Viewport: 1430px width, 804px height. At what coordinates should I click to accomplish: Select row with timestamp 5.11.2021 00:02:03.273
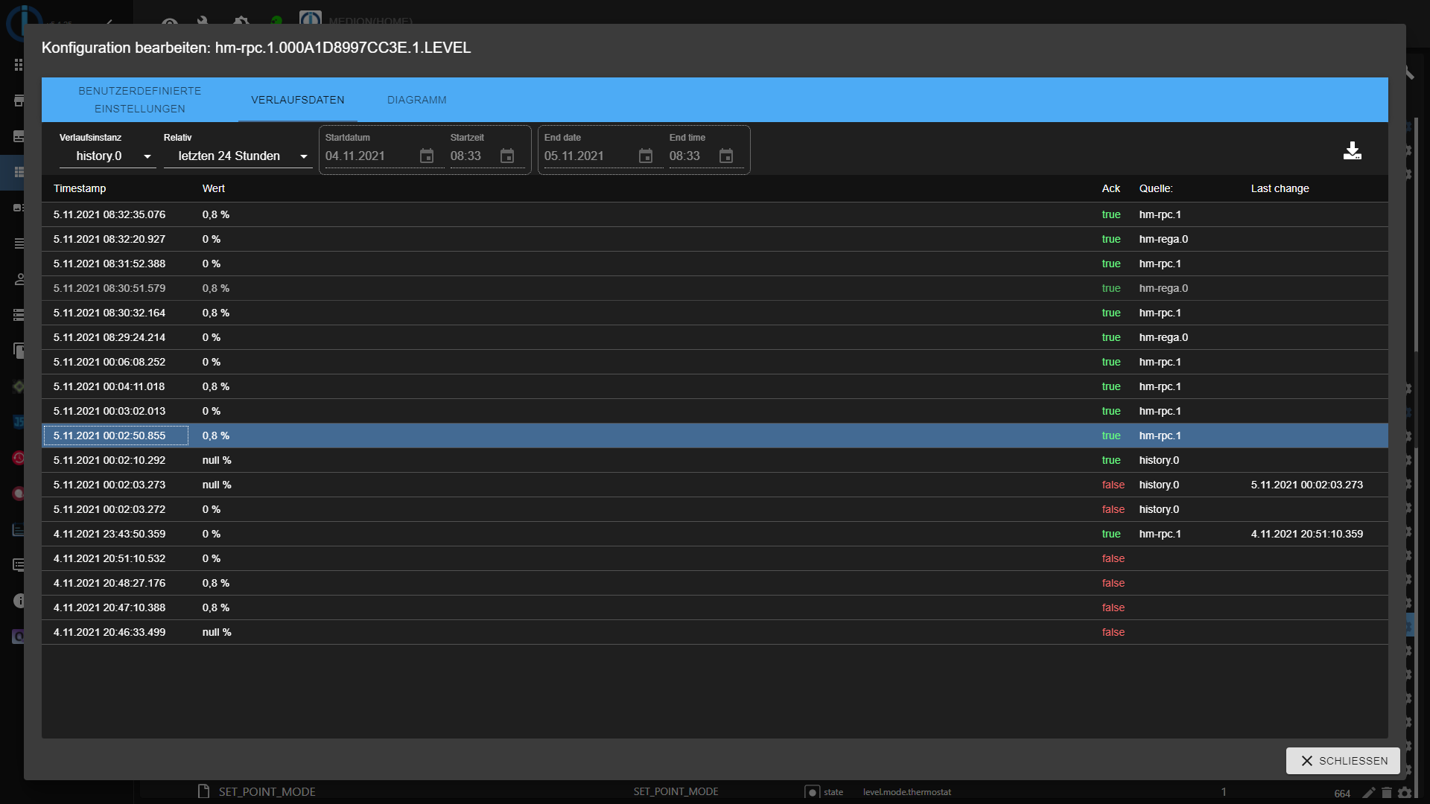109,485
